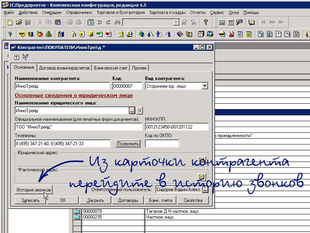Click the Позвонить button
The height and width of the screenshot is (233, 310).
pos(128,143)
